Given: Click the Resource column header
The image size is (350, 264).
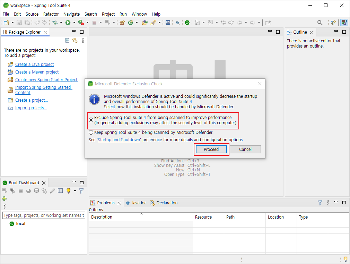Looking at the screenshot, I should pyautogui.click(x=208, y=217).
